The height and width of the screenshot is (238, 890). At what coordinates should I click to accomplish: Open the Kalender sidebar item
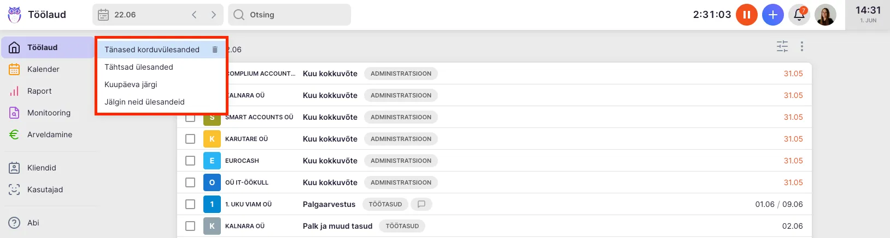43,69
